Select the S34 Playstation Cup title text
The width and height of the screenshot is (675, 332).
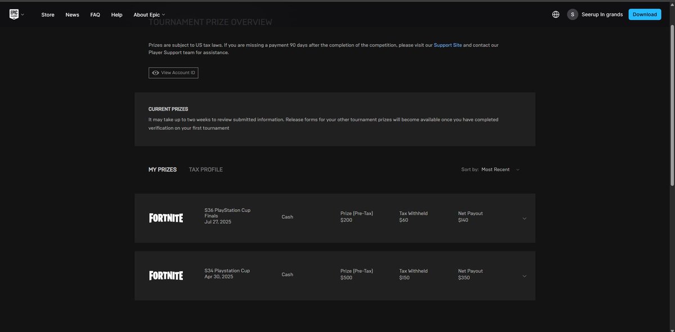(227, 271)
